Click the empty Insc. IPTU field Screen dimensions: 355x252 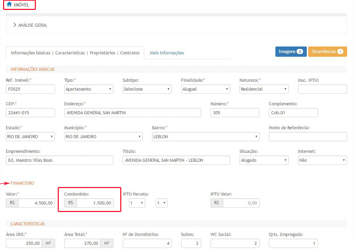(x=322, y=89)
